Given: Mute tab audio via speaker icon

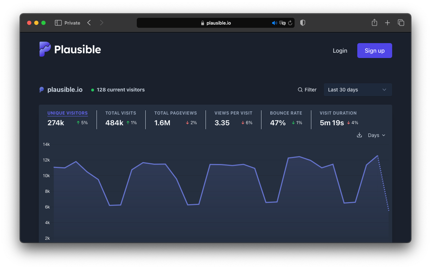Looking at the screenshot, I should tap(274, 23).
